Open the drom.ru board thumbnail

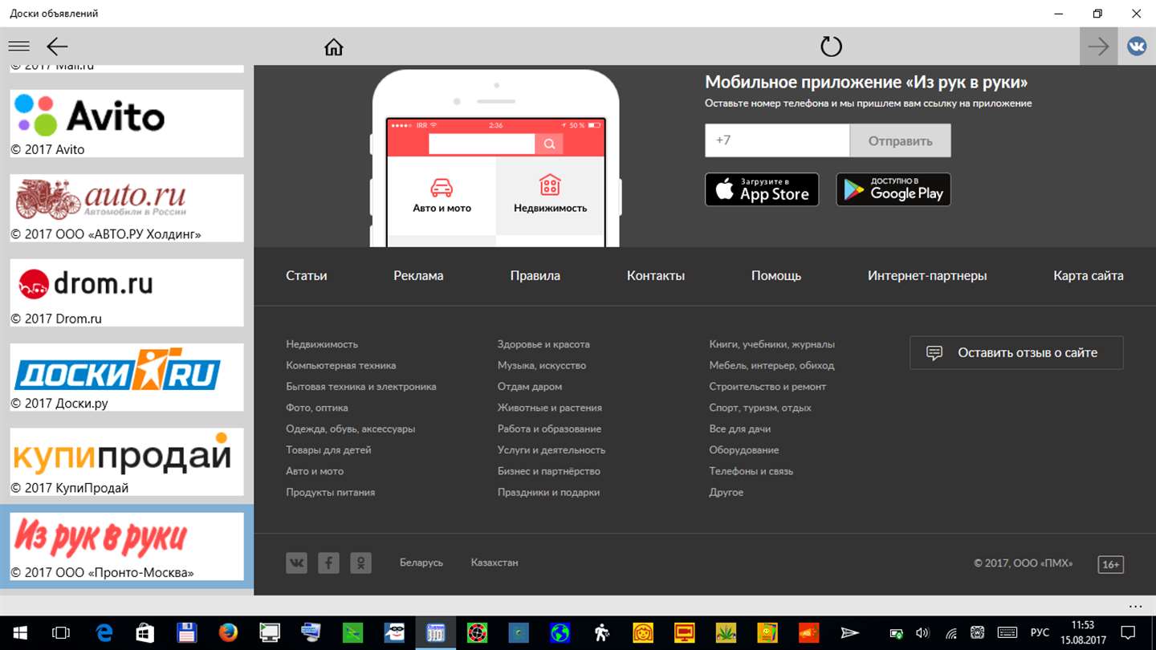pos(127,292)
